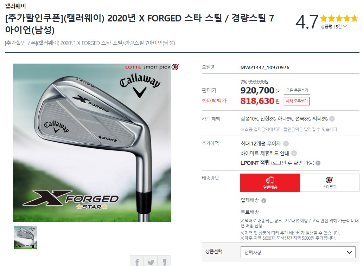Select the 일반배송 delivery truck icon

(270, 180)
